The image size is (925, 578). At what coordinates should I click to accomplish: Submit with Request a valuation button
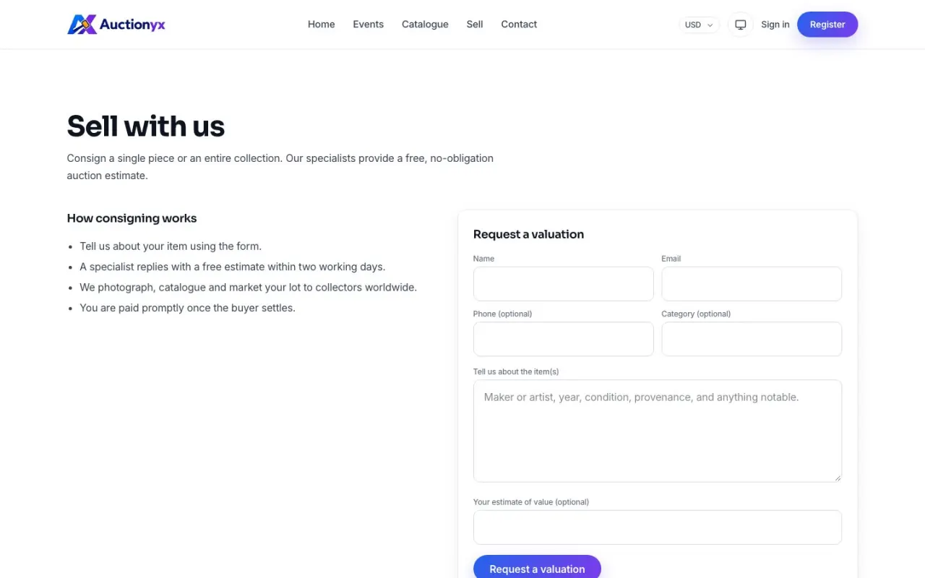coord(537,568)
